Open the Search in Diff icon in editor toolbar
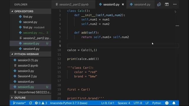189x106 pixels. tap(159, 4)
